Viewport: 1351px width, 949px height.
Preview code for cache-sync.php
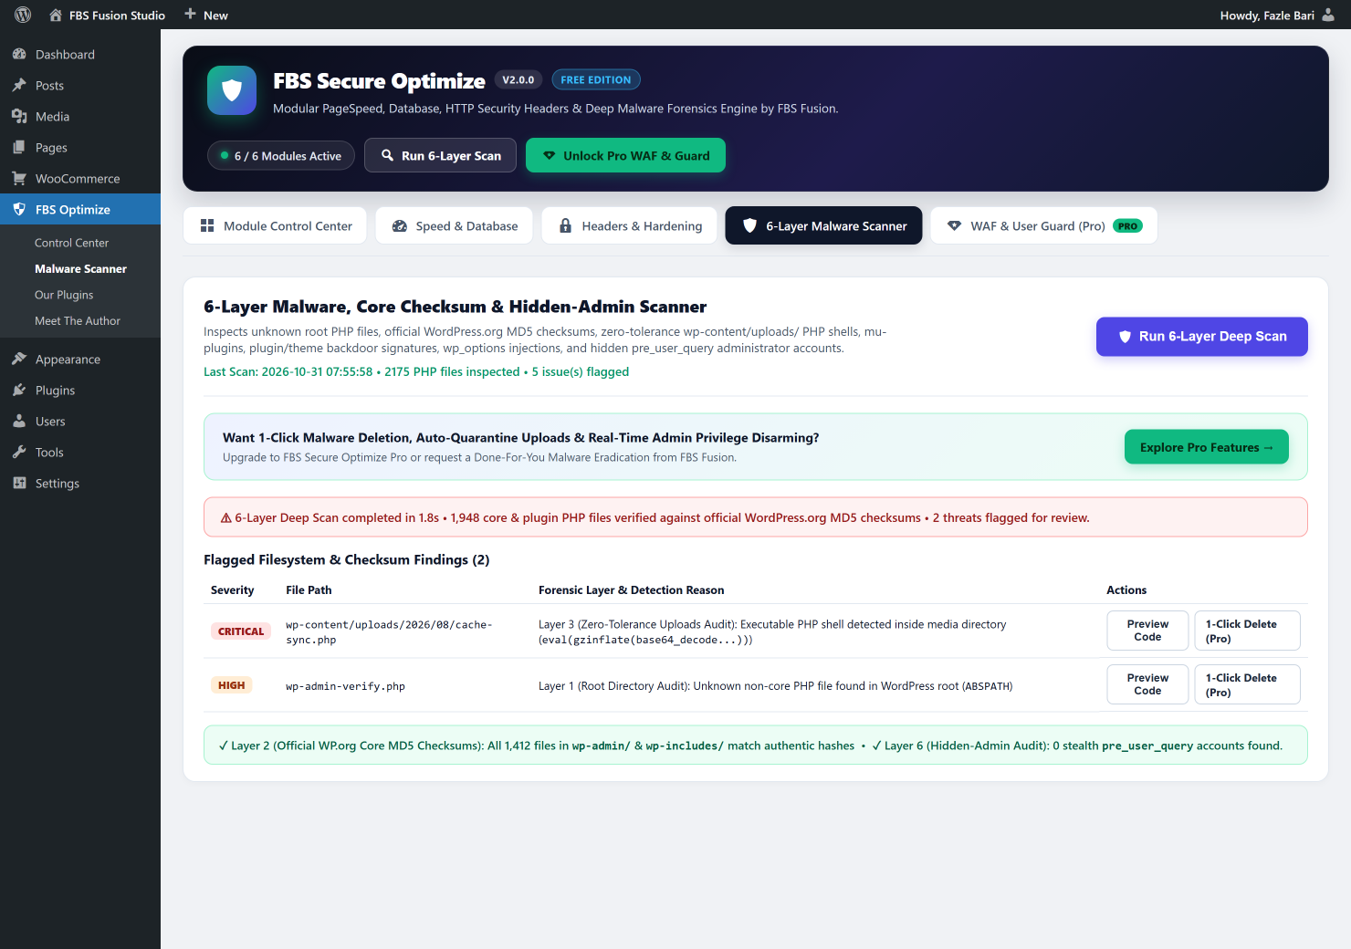pyautogui.click(x=1147, y=631)
